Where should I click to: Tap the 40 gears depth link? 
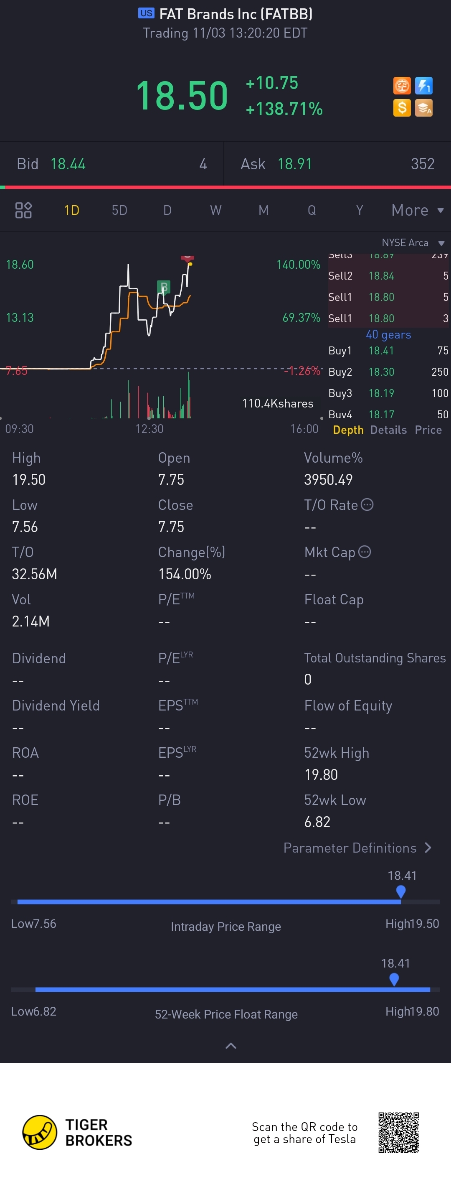coord(388,335)
